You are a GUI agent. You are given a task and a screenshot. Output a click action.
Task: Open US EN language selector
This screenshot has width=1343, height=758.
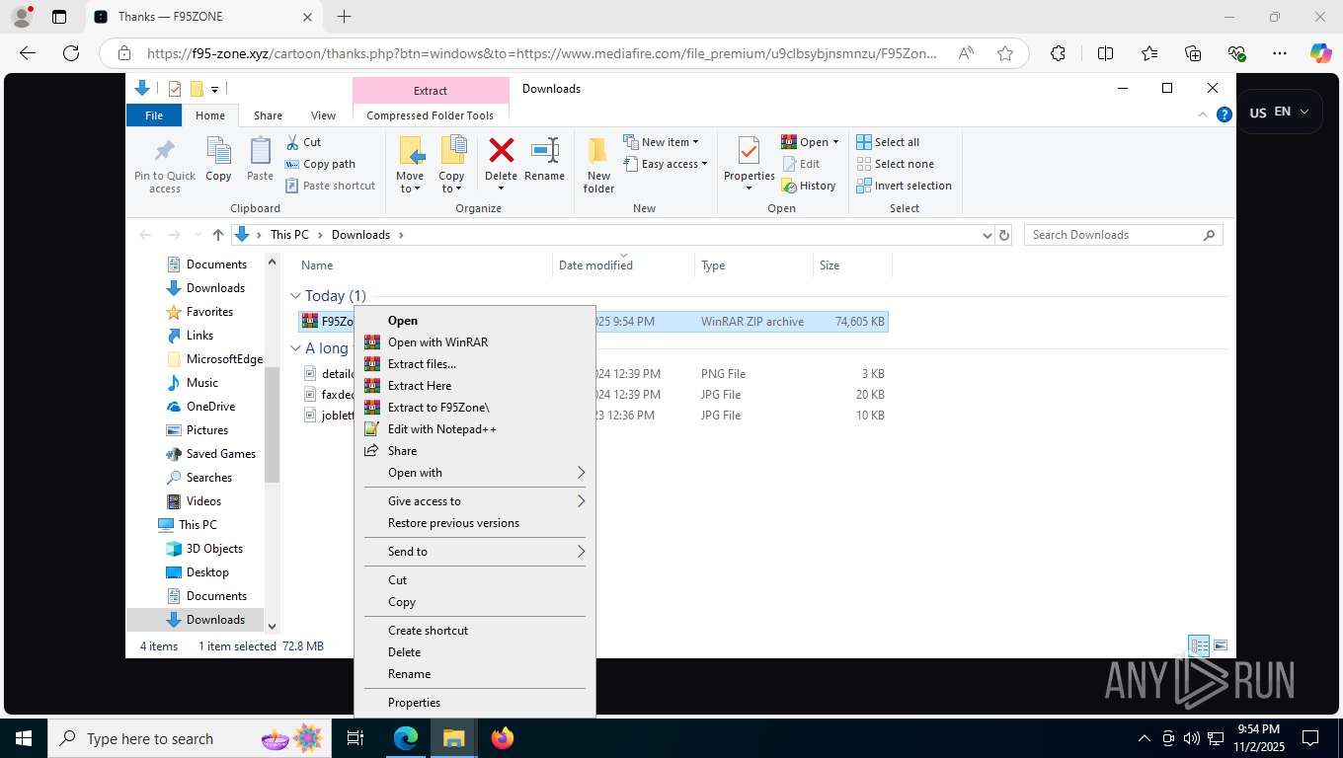[x=1279, y=112]
